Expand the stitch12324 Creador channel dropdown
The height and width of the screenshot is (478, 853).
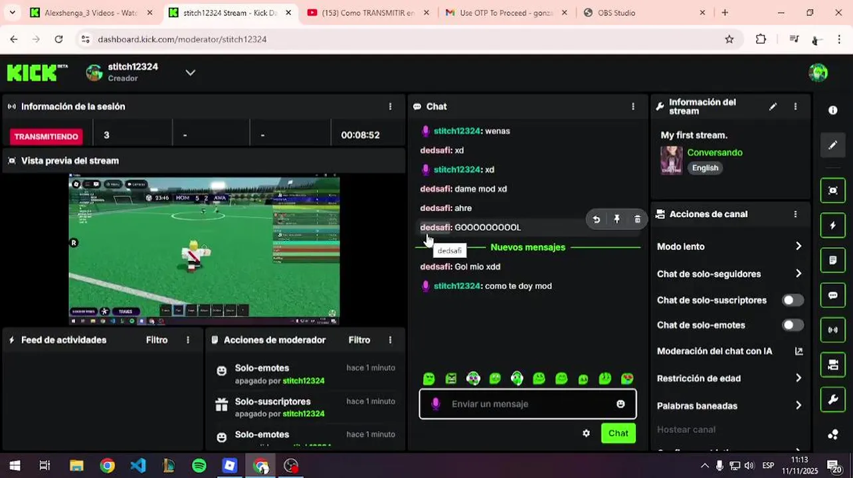point(190,72)
